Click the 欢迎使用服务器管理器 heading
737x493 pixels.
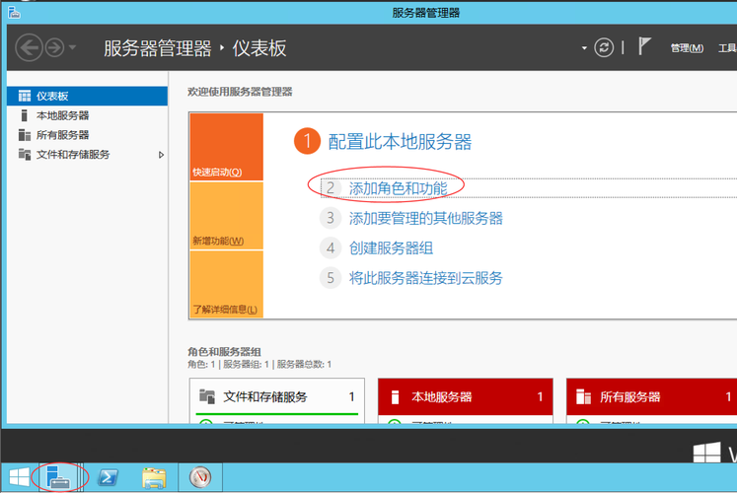pos(240,92)
